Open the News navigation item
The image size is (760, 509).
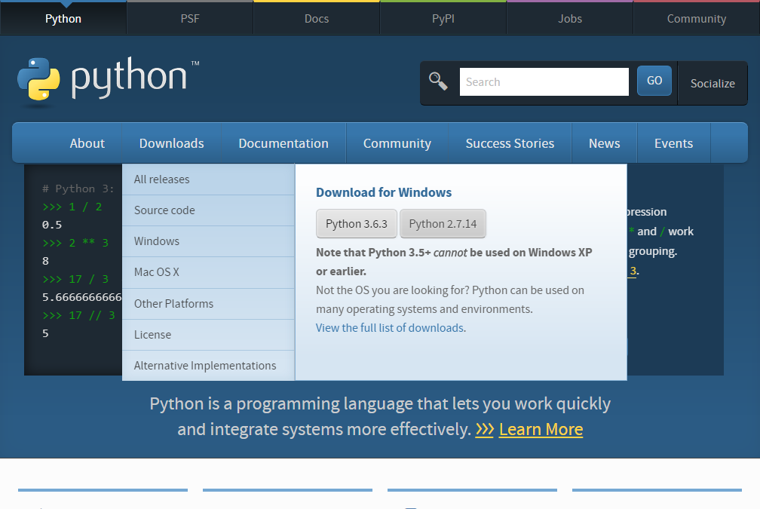[x=605, y=143]
